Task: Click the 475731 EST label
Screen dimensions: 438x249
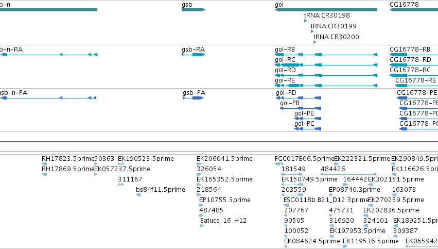Action: click(x=341, y=210)
